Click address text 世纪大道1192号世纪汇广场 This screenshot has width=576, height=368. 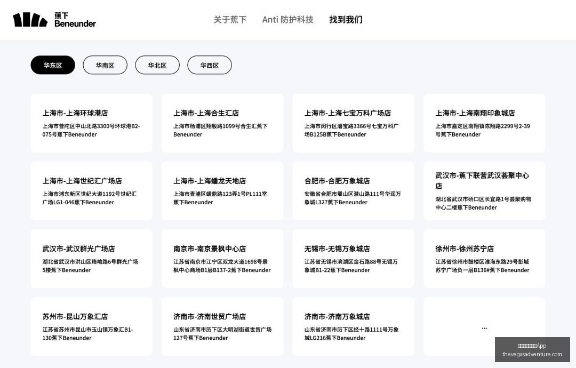click(x=89, y=198)
